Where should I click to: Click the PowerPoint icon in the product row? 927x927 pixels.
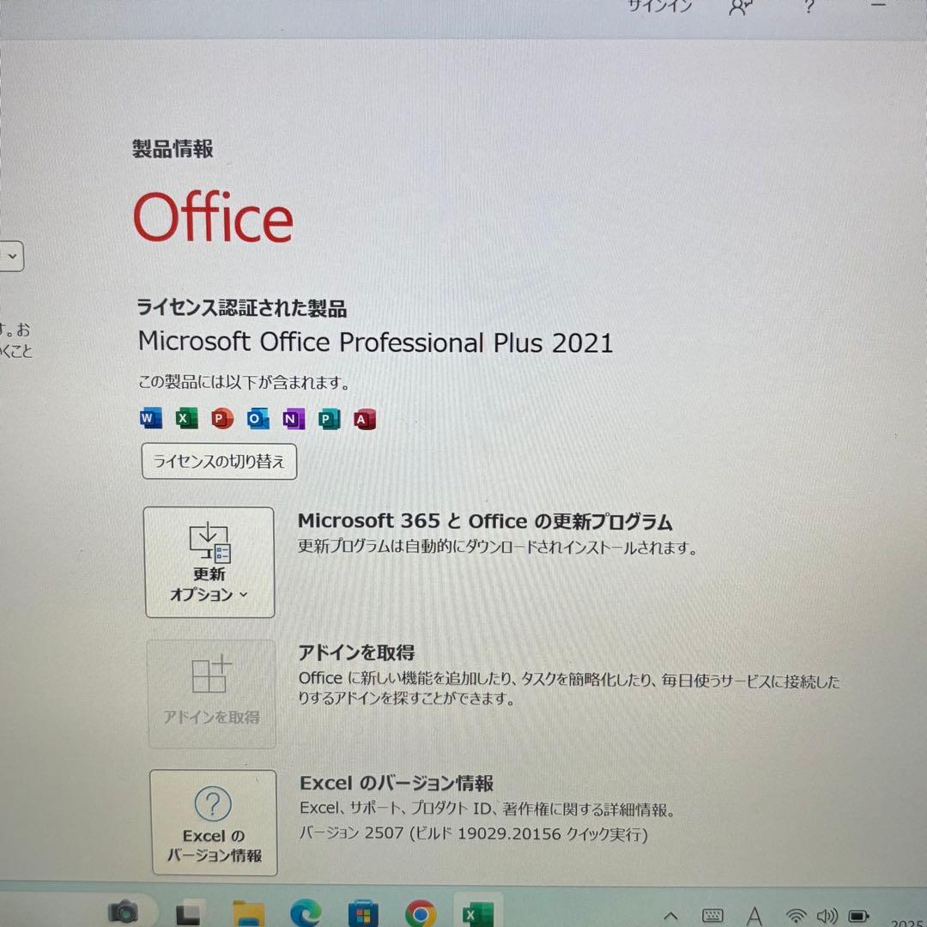(x=220, y=418)
